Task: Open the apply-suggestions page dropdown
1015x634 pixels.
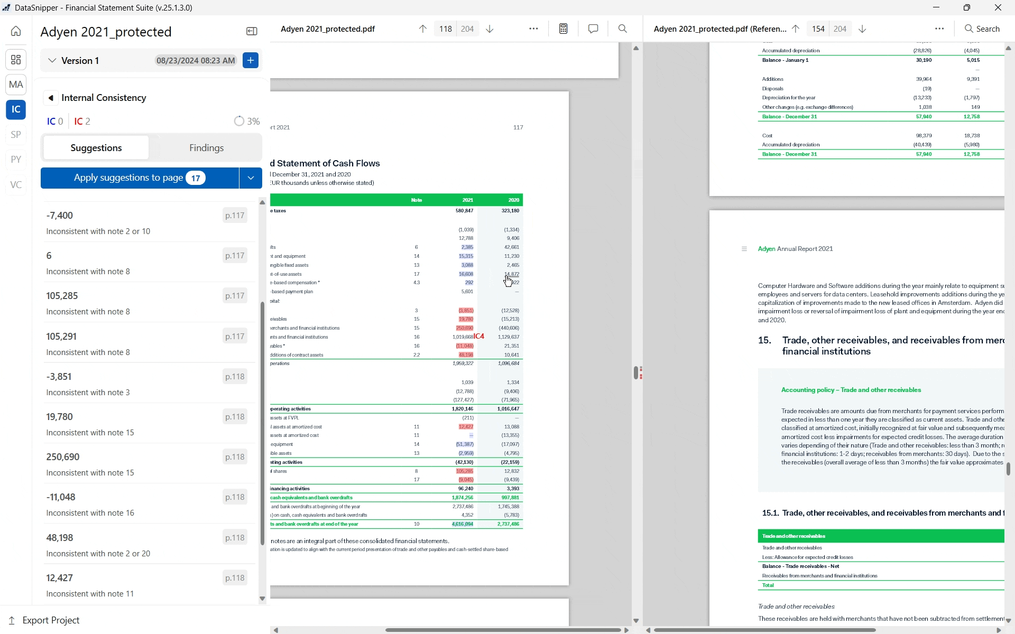Action: pos(250,178)
